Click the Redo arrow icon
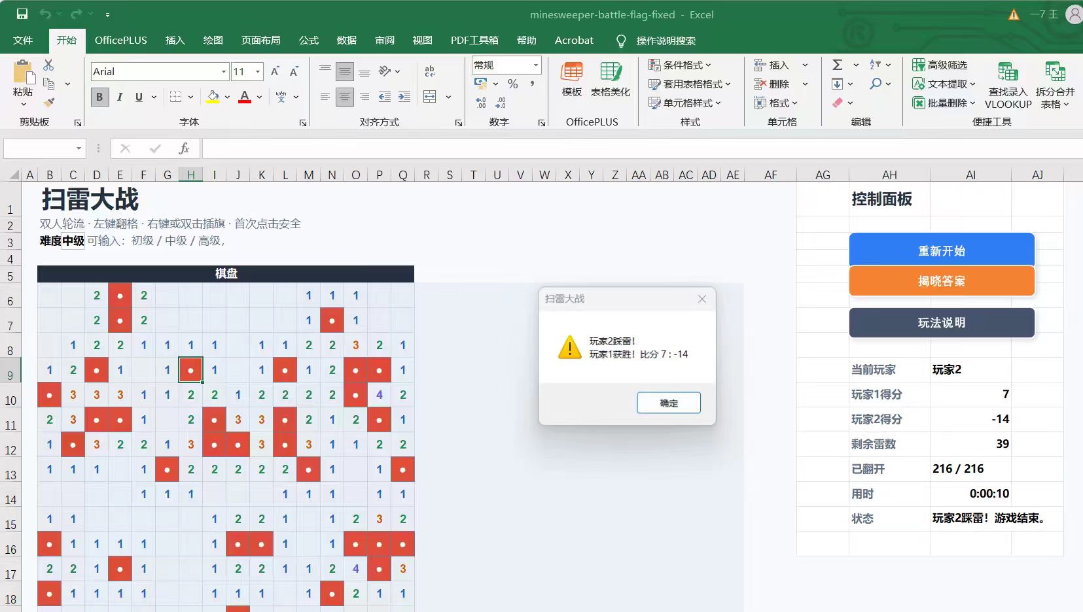 pyautogui.click(x=77, y=14)
